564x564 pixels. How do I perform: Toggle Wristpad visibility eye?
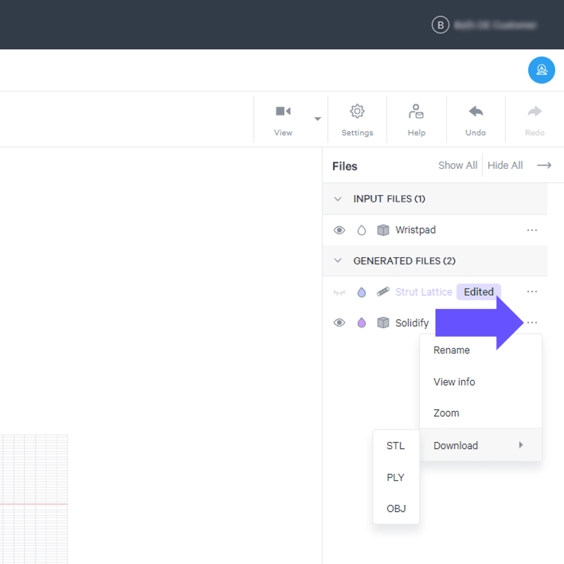point(339,230)
